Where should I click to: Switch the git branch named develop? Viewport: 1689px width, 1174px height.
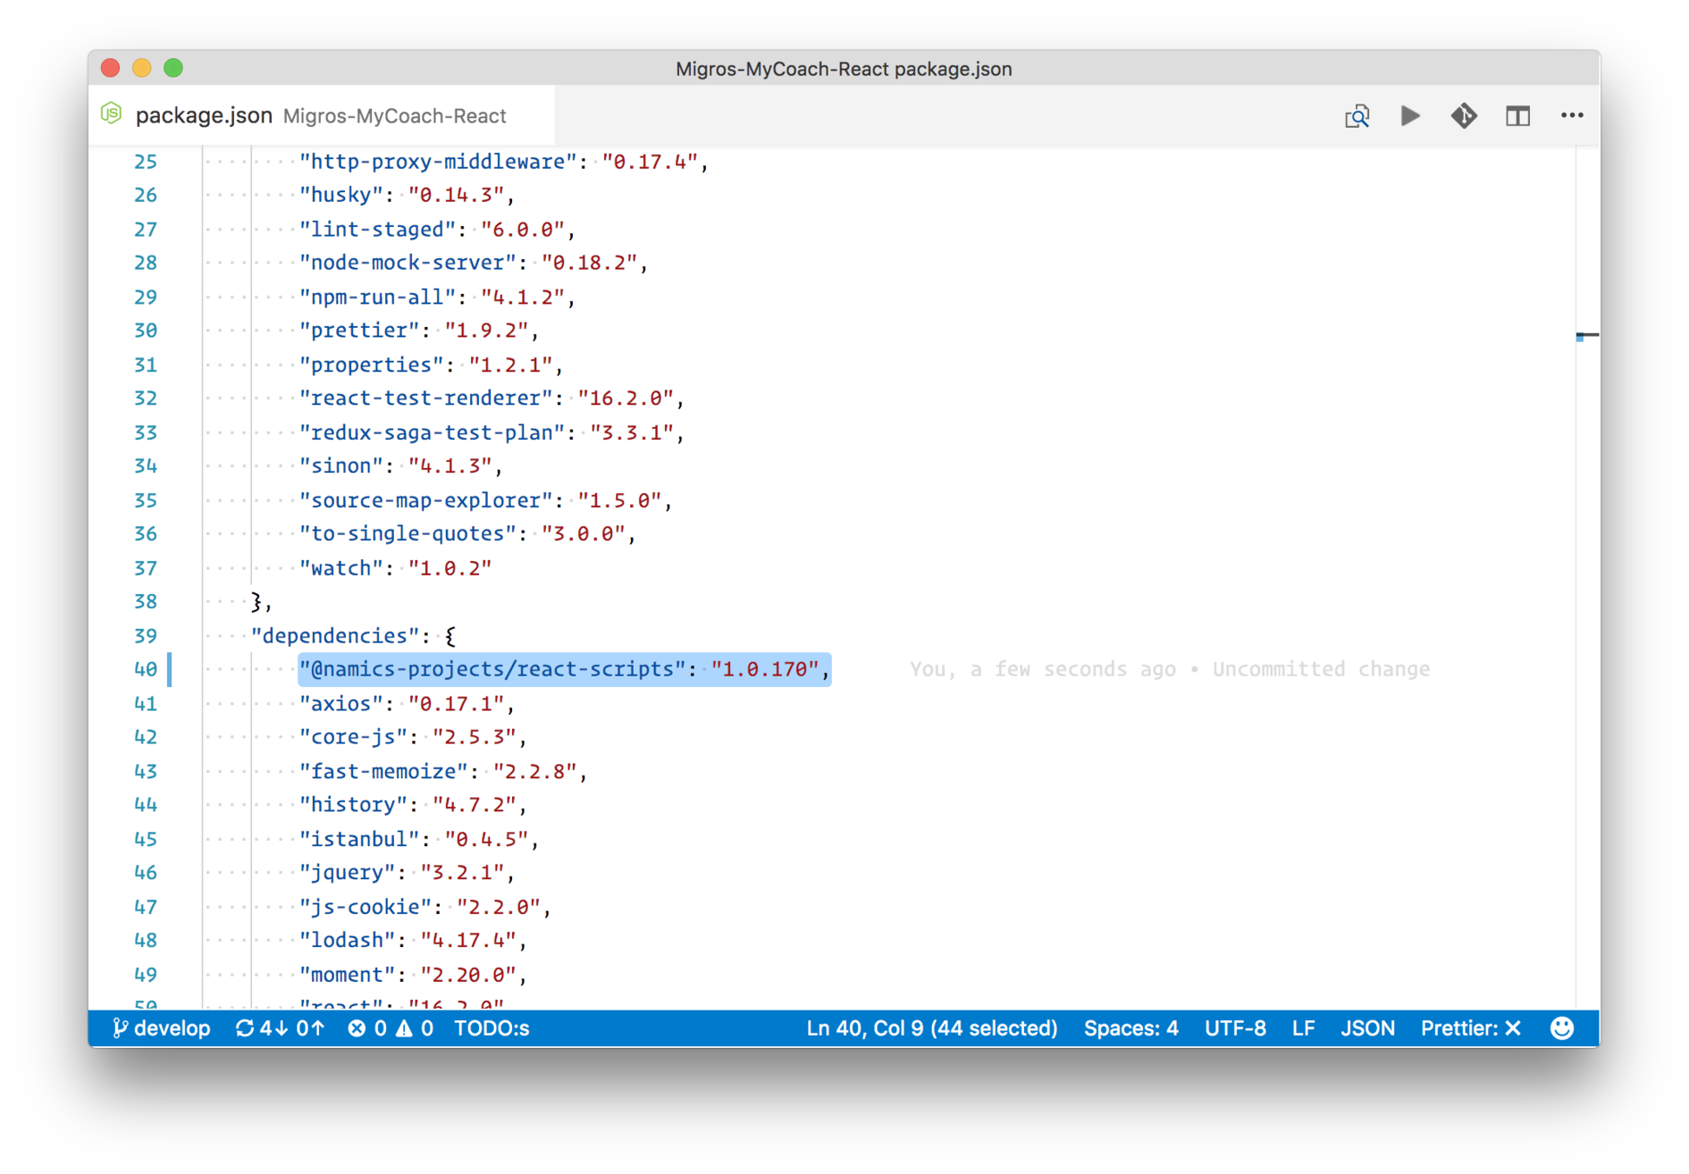tap(163, 1028)
